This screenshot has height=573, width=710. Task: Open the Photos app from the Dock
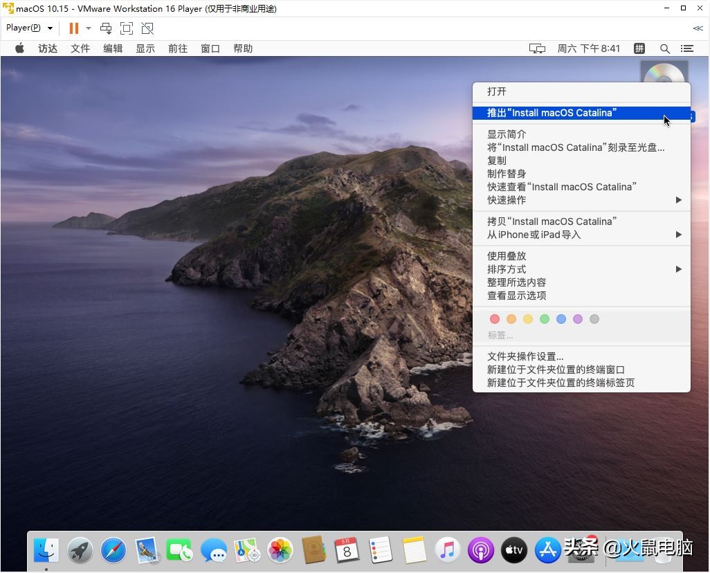280,550
